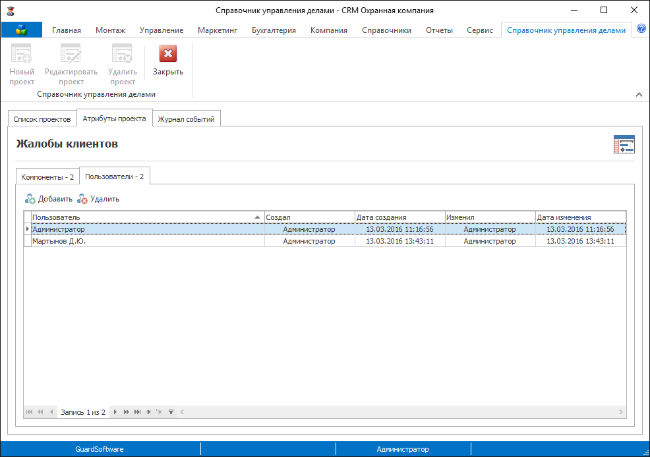Click GuardSoftware in the status bar
The height and width of the screenshot is (457, 650).
tap(100, 449)
